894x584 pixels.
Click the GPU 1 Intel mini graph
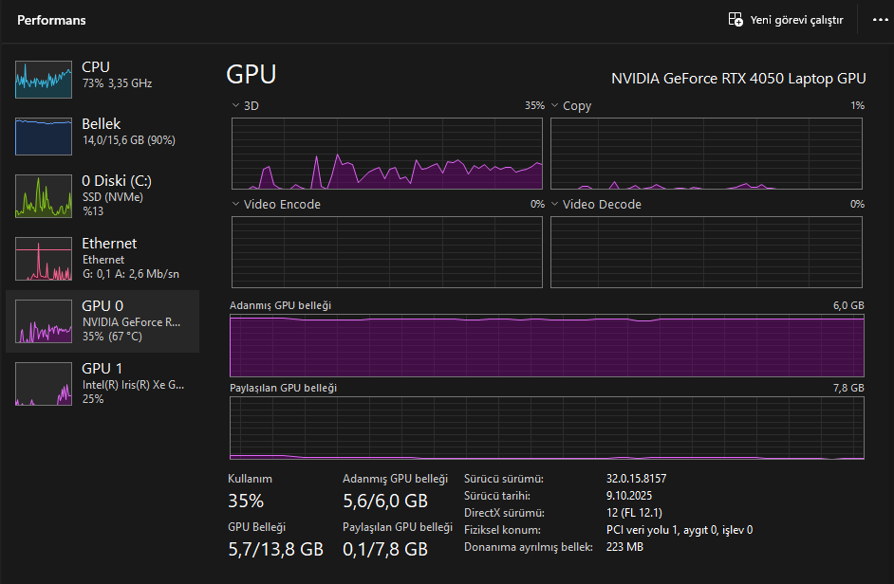click(43, 384)
